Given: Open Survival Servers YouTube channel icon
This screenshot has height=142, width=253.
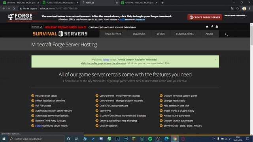Looking at the screenshot, I should tap(217, 27).
